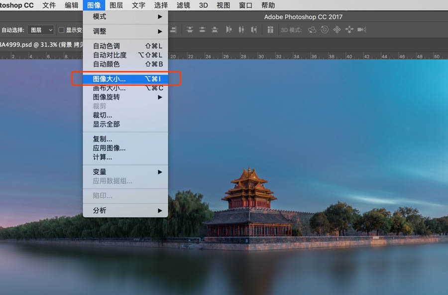Image resolution: width=448 pixels, height=295 pixels.
Task: Expand the 变量 submenu
Action: pyautogui.click(x=125, y=172)
